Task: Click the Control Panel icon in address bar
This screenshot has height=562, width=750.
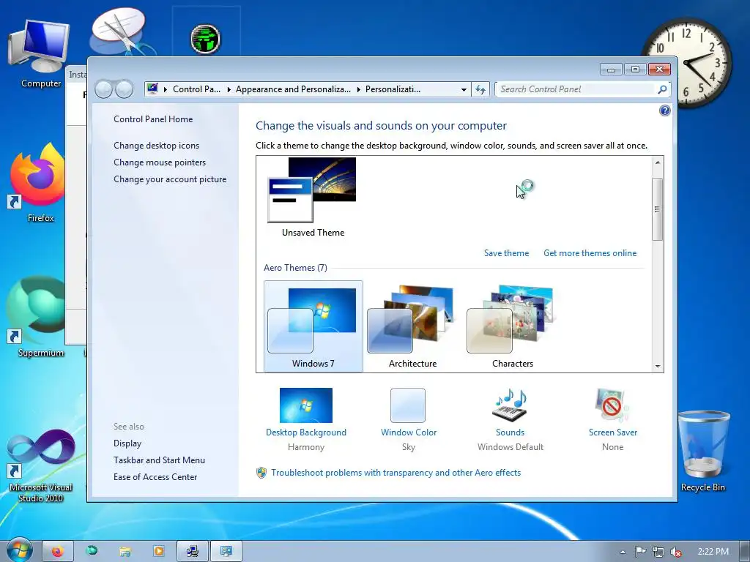Action: tap(152, 89)
